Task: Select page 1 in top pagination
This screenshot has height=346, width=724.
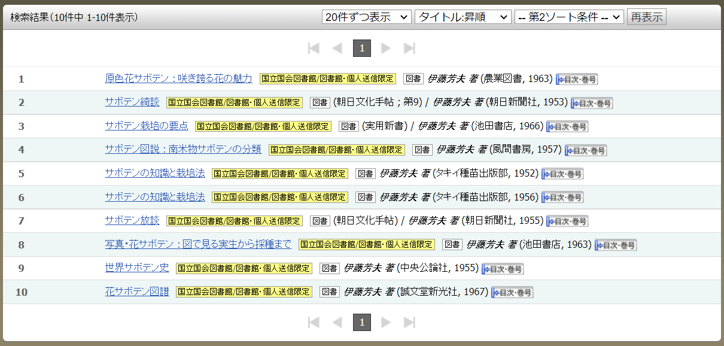Action: click(362, 48)
